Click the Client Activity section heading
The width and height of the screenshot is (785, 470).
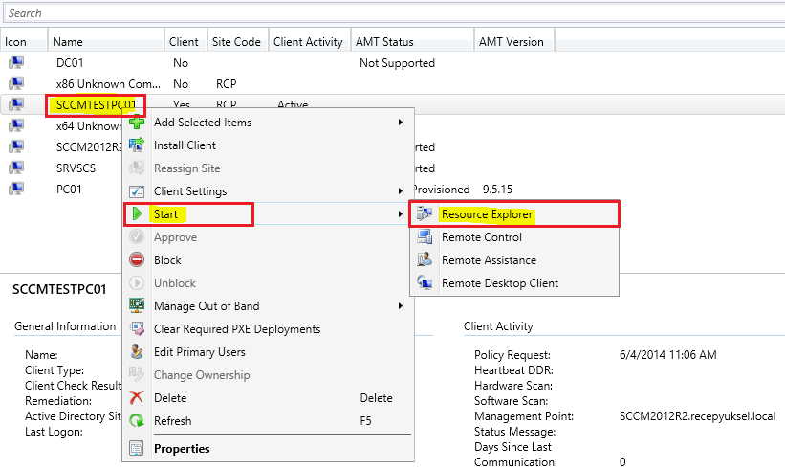click(x=498, y=326)
